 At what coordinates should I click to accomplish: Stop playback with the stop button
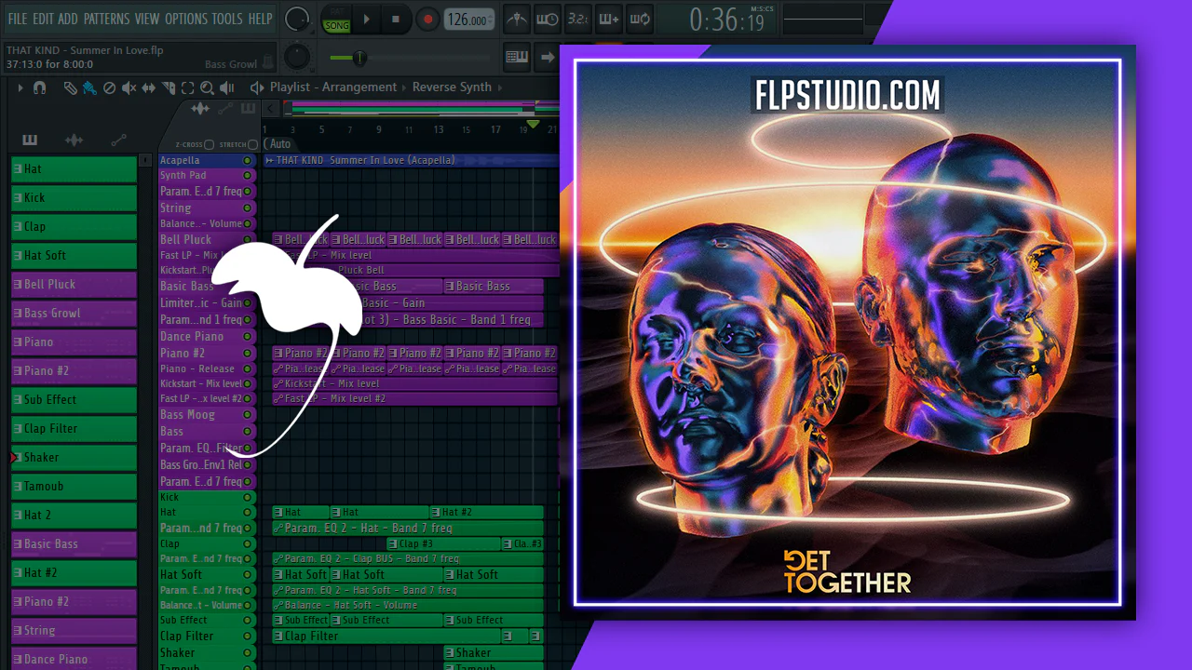(x=396, y=19)
